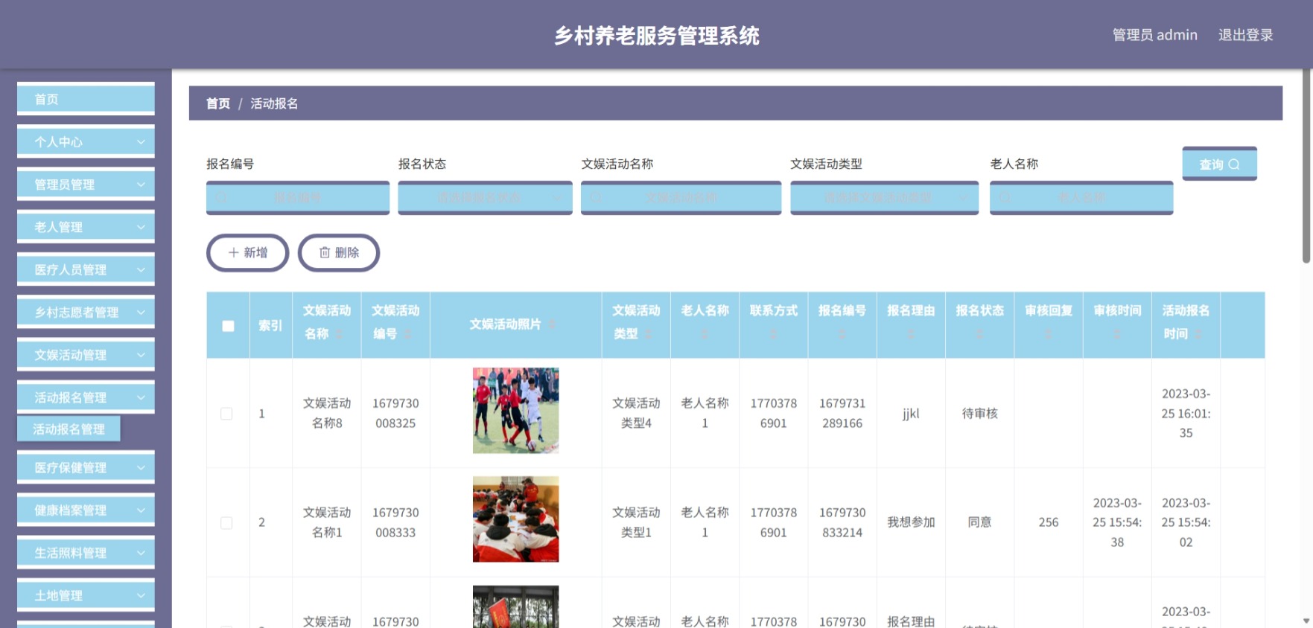The image size is (1313, 628).
Task: Click the 1679730833214 registration number cell
Action: (x=842, y=522)
